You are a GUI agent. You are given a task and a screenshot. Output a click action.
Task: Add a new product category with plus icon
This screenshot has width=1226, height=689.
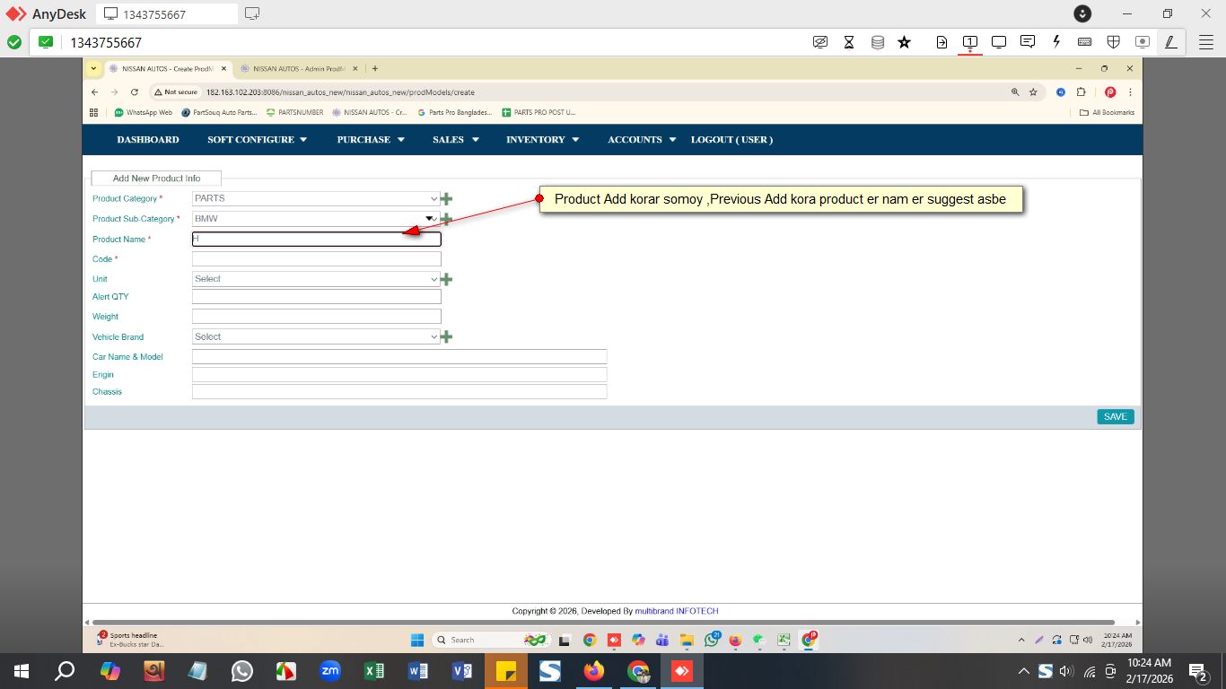coord(446,199)
